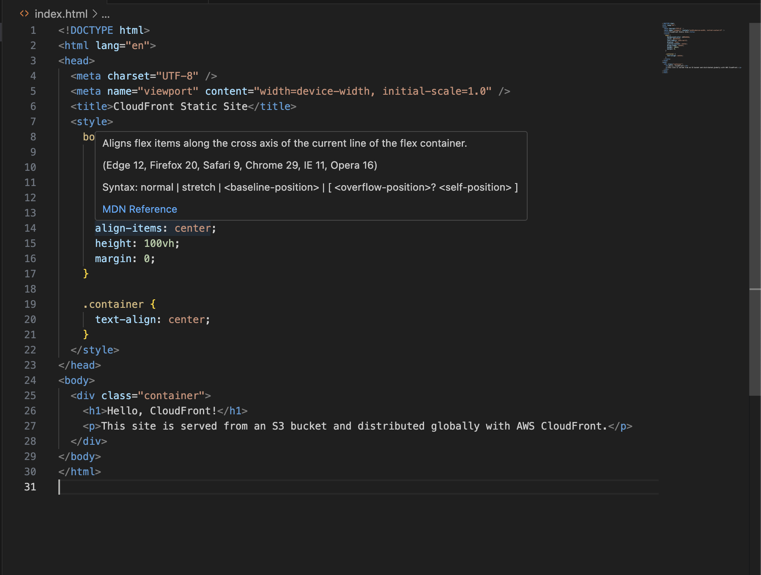Screen dimensions: 761x575
Task: Open the MDN Reference link
Action: click(140, 209)
